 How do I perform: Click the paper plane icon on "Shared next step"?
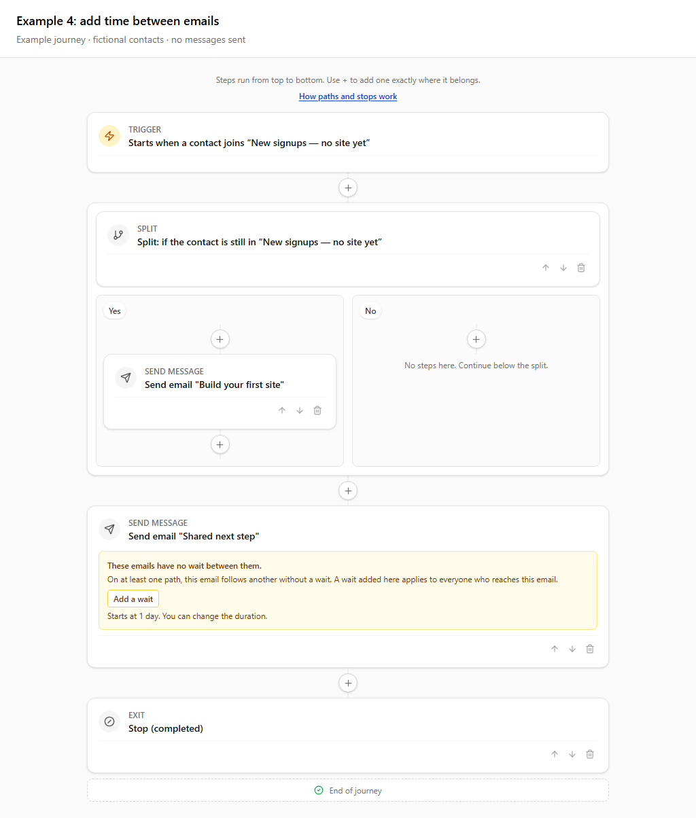109,529
